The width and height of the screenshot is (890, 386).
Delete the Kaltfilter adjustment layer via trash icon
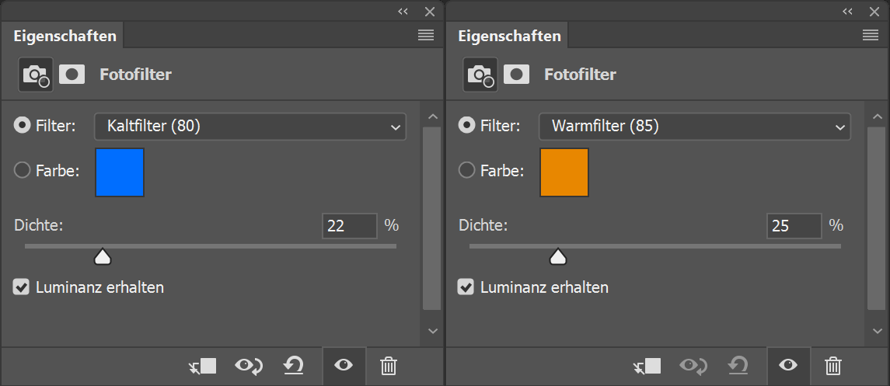(389, 366)
